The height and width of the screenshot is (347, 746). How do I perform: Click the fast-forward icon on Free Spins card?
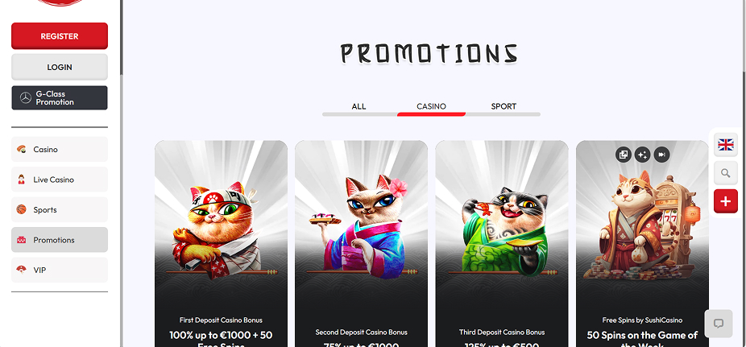[661, 155]
